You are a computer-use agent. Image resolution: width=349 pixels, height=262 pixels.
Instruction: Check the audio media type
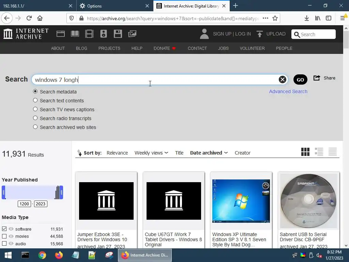(4, 244)
